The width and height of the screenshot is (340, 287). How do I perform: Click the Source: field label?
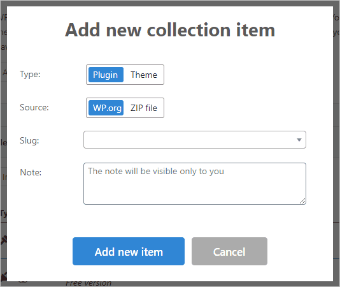[x=34, y=107]
